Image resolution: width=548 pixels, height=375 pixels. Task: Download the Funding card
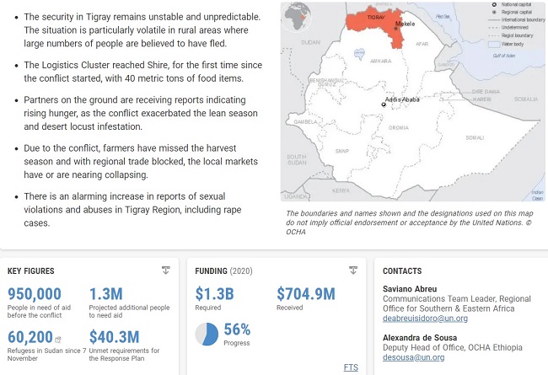[x=352, y=271]
